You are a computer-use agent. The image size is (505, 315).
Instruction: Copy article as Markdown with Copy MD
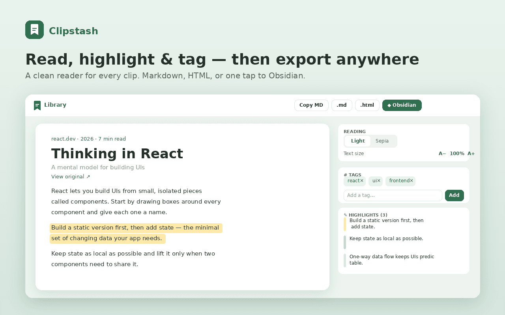click(311, 105)
